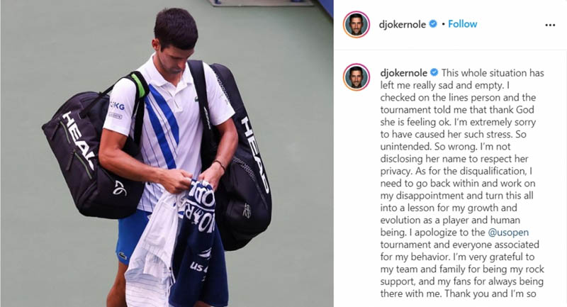Click the player's blue shorts in photo
Image resolution: width=567 pixels, height=307 pixels.
point(130,235)
